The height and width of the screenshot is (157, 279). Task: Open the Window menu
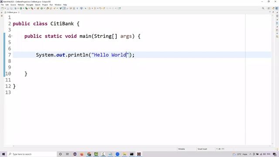(x=58, y=5)
